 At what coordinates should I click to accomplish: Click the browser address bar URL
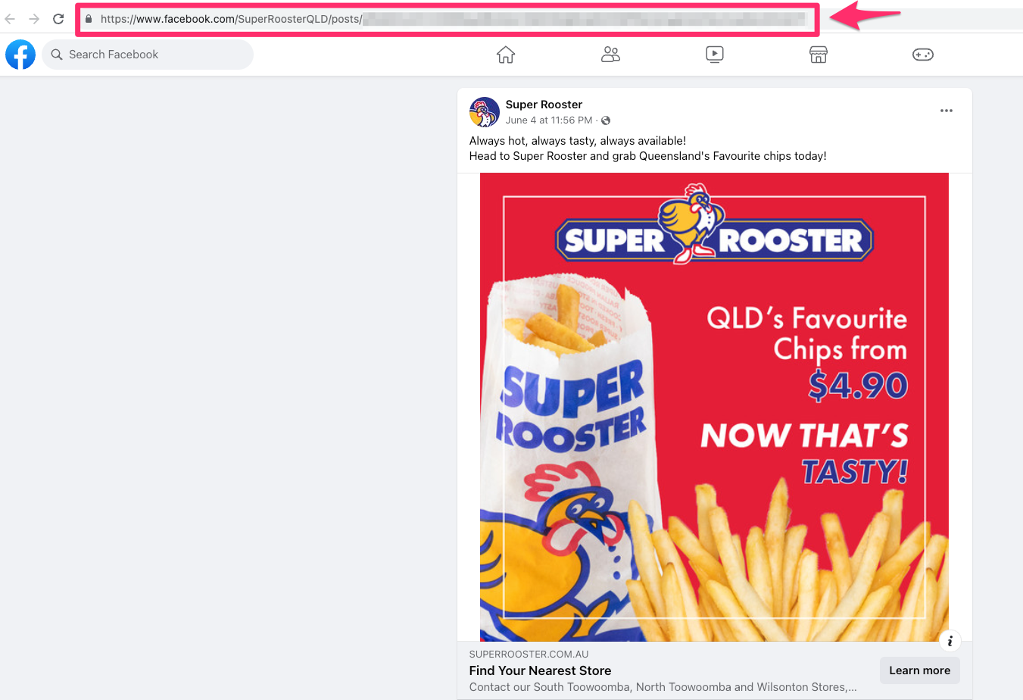click(x=447, y=19)
